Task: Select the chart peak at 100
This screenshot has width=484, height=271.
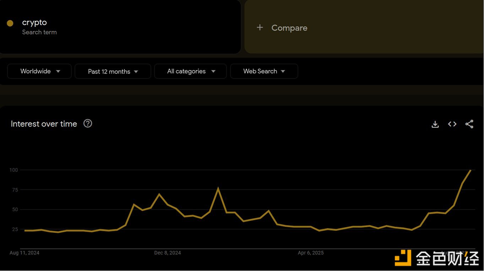Action: tap(471, 170)
